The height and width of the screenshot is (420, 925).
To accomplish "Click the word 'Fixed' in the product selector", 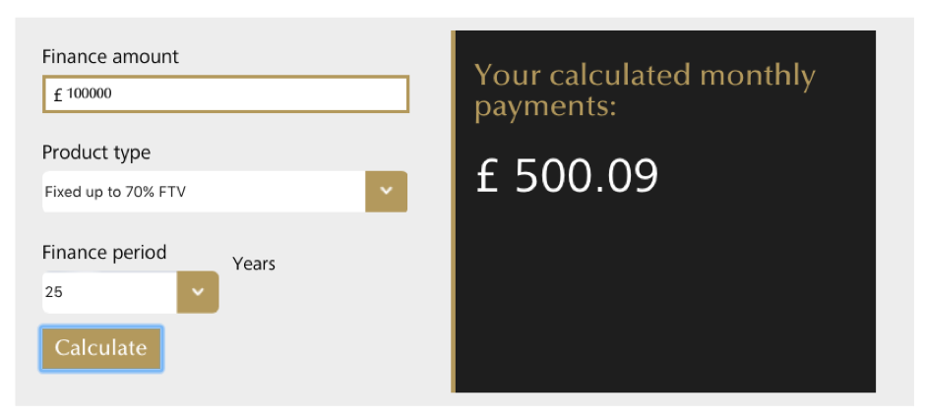I will coord(63,192).
